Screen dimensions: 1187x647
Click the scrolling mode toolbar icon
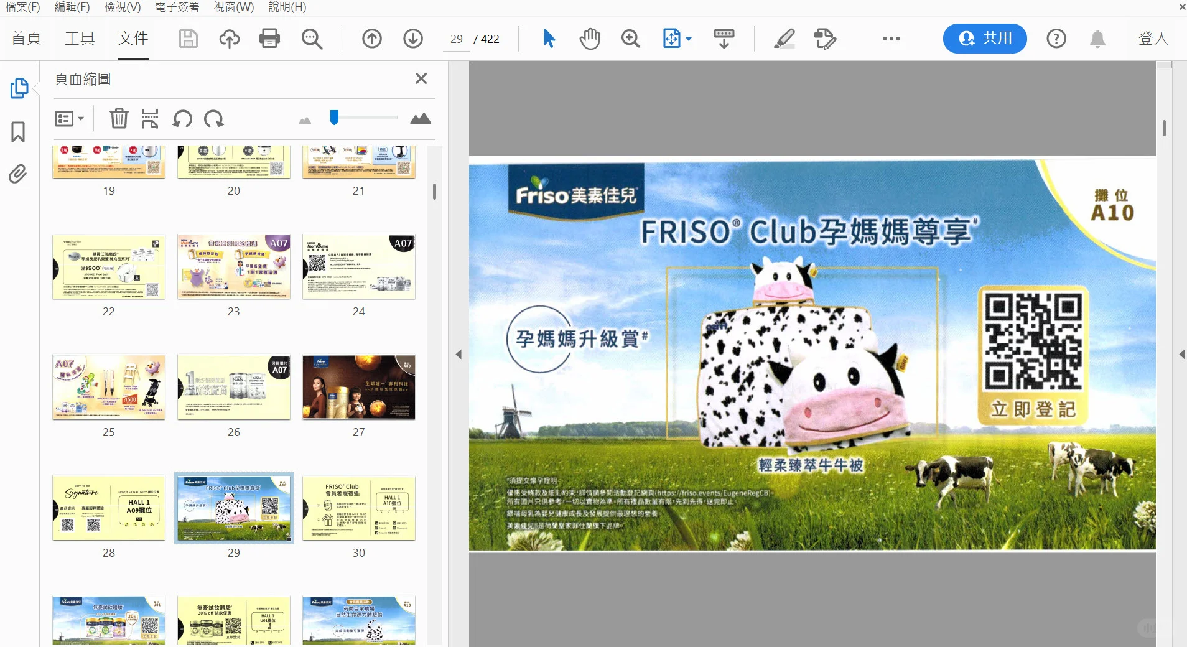724,39
